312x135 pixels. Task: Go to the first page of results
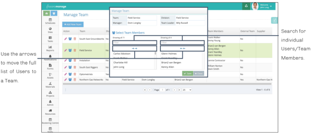coord(145,90)
